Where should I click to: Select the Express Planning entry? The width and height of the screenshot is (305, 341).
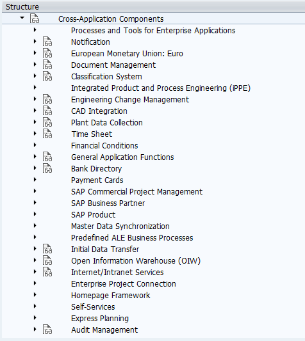(100, 319)
